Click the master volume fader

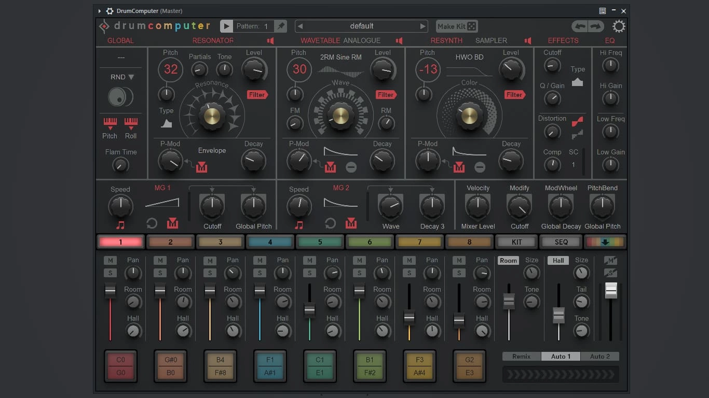click(611, 290)
